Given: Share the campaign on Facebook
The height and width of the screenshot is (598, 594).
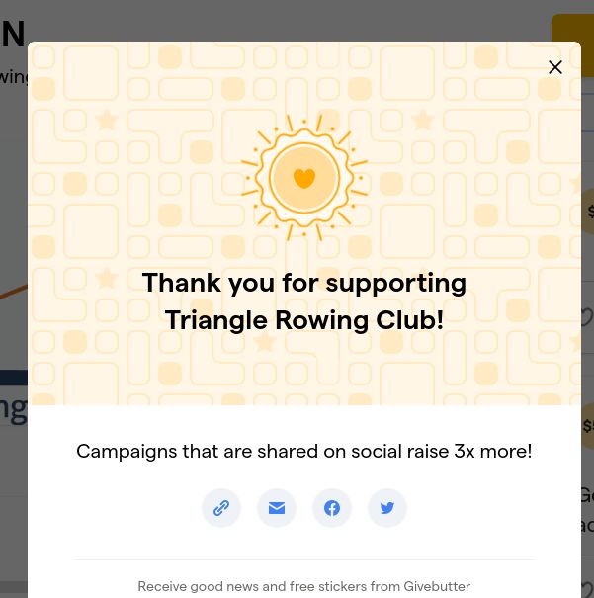Looking at the screenshot, I should tap(332, 508).
